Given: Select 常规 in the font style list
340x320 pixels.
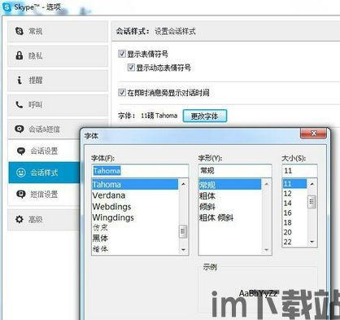Looking at the screenshot, I should pos(230,185).
